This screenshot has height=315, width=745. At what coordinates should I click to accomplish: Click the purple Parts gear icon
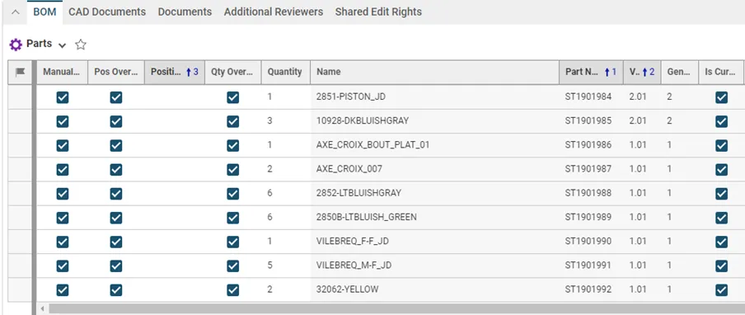click(x=16, y=45)
